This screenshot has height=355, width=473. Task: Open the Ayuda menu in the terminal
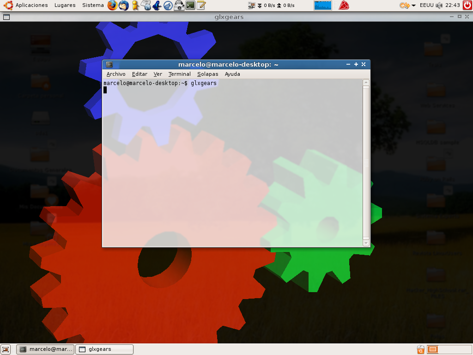[x=232, y=74]
